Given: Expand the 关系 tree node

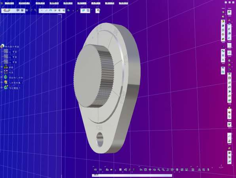Looking at the screenshot, I should (x=2, y=72).
